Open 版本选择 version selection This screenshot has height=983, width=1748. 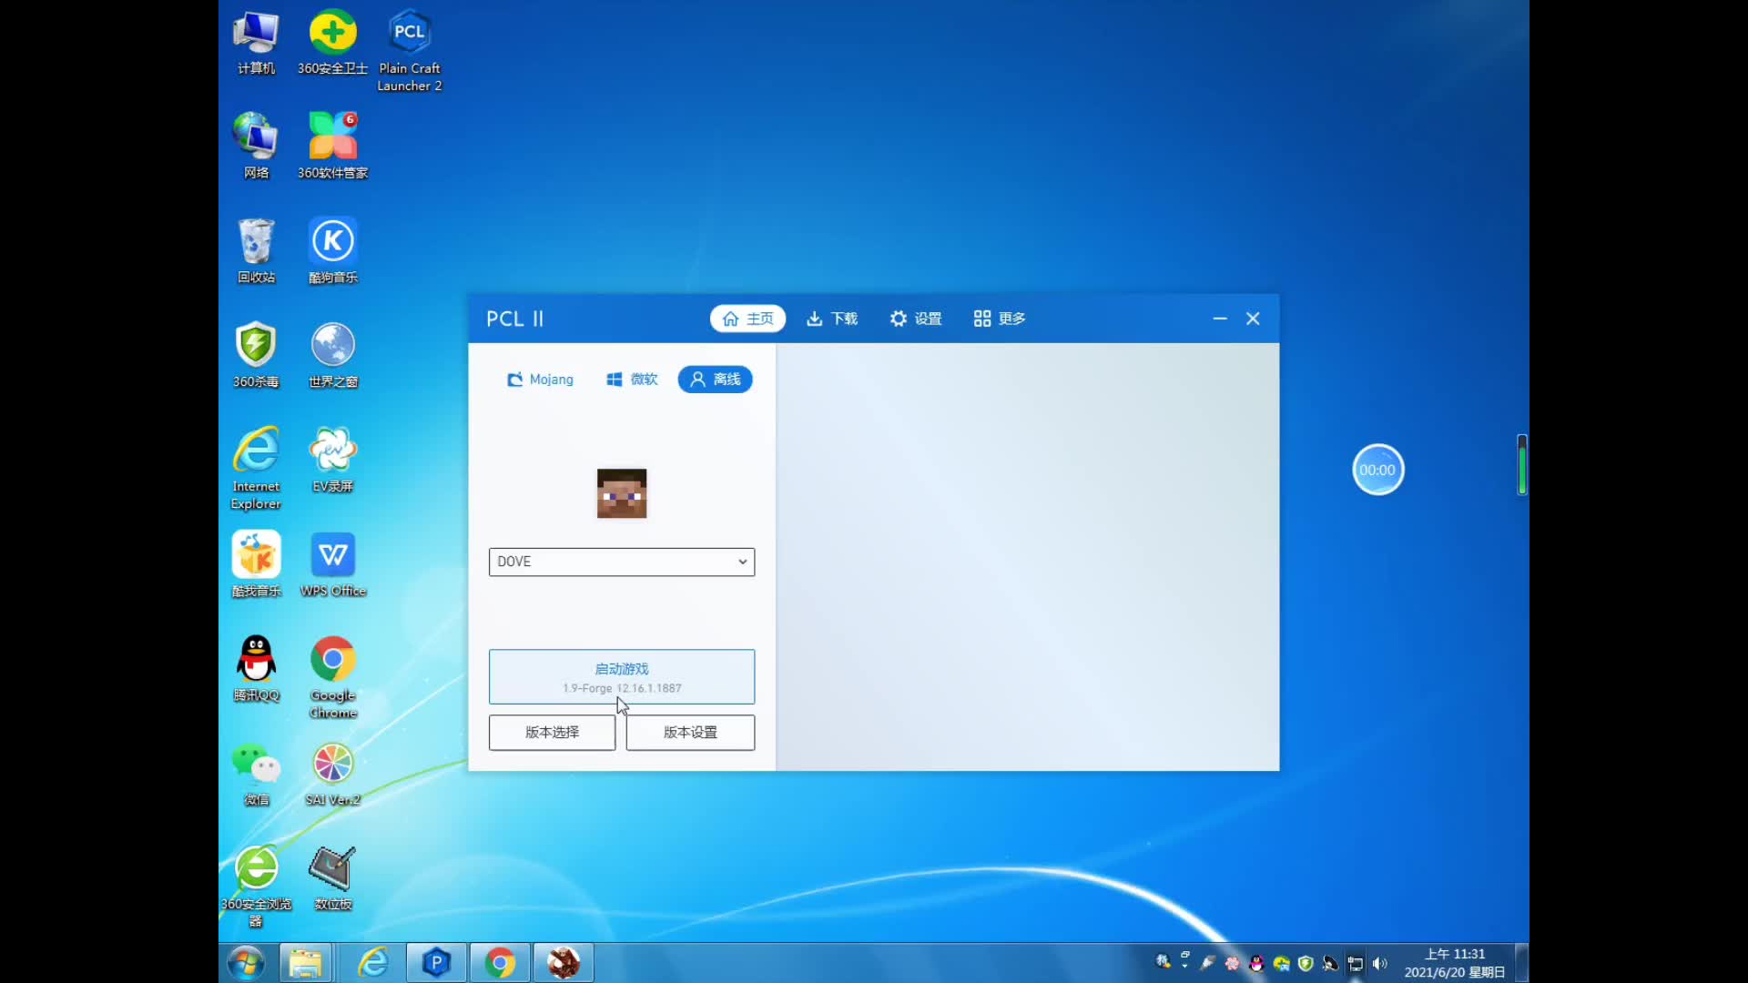click(552, 733)
